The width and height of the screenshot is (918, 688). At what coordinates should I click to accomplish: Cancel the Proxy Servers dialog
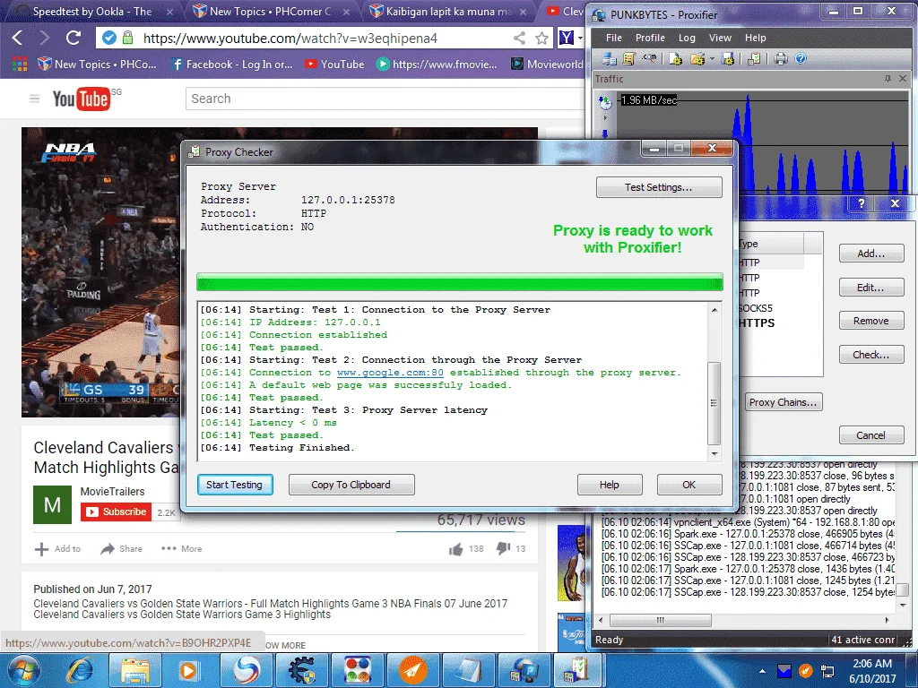871,434
